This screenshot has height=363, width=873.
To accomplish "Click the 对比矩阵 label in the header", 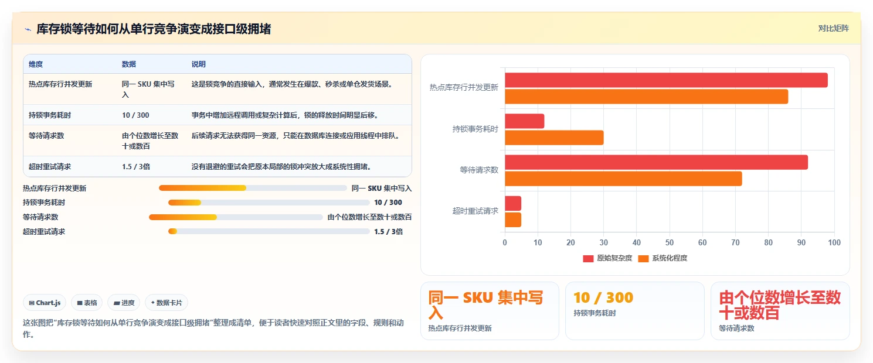I will (x=833, y=28).
